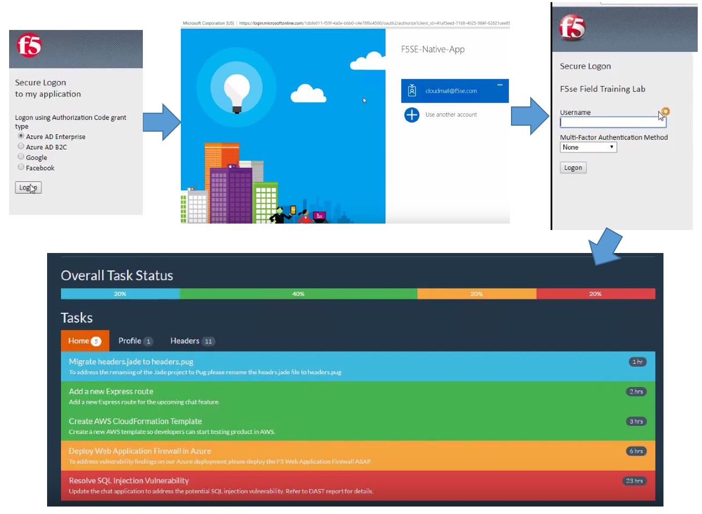The width and height of the screenshot is (702, 514).
Task: Click the 6 hrs badge on Firewall task
Action: 636,451
